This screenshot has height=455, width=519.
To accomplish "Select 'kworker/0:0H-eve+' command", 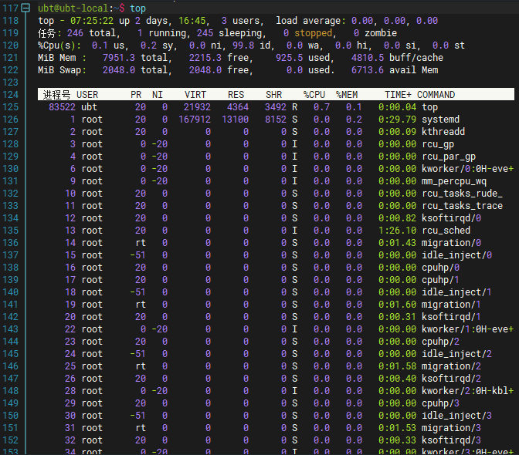I will tap(468, 169).
